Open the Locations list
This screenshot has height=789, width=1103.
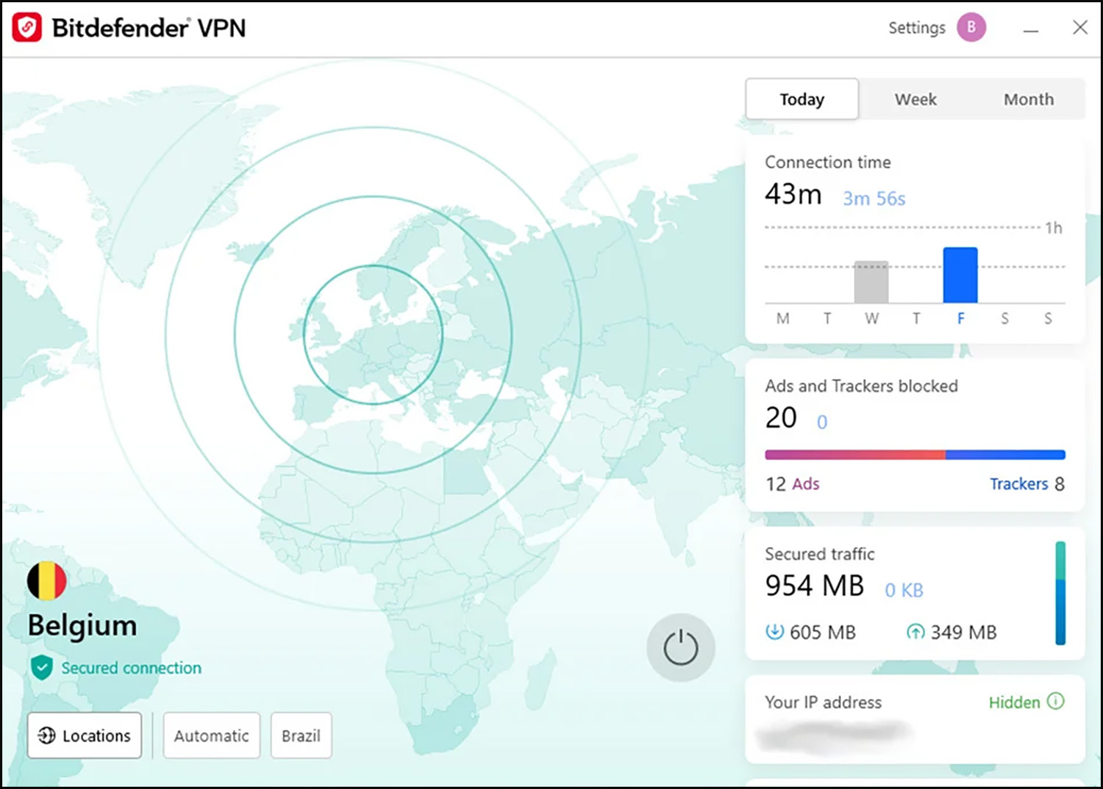pyautogui.click(x=85, y=735)
